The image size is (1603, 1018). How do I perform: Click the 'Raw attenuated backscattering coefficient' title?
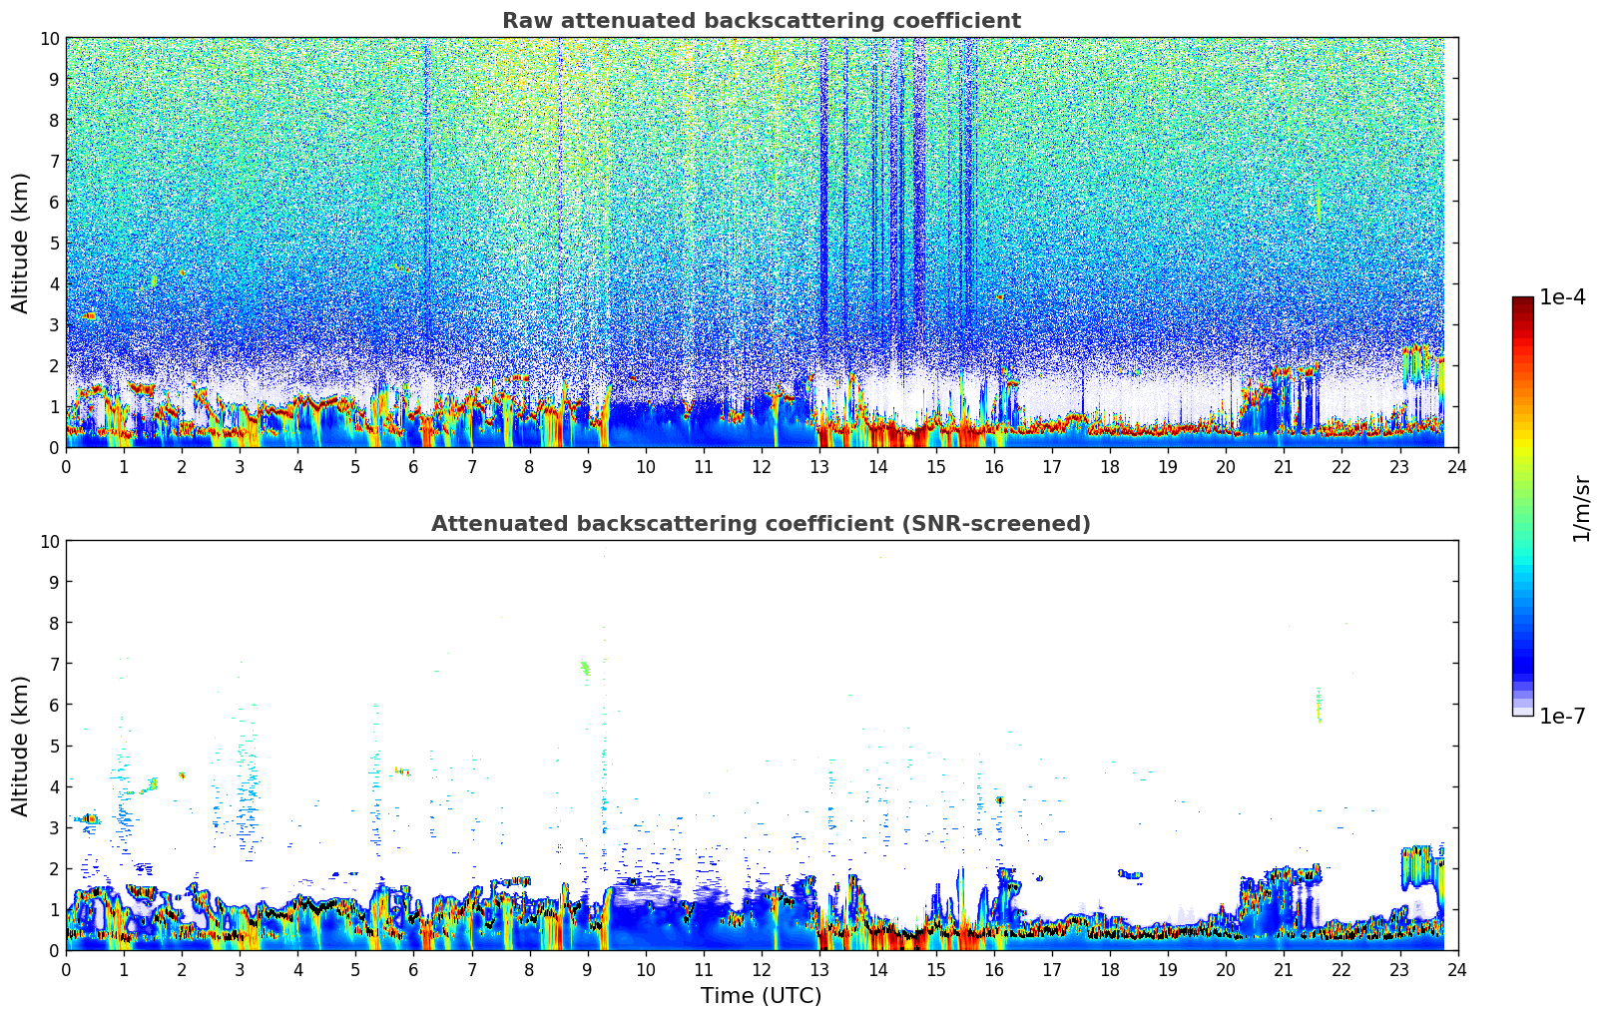761,21
